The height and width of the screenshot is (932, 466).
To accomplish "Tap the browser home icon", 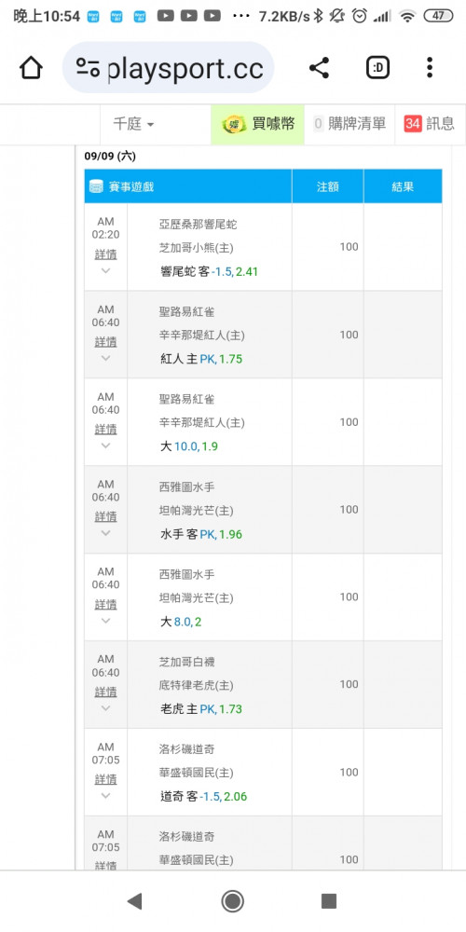I will tap(31, 68).
